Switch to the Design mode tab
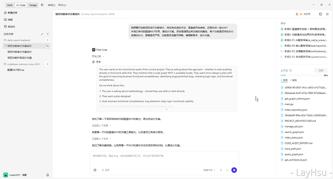 pos(33,5)
